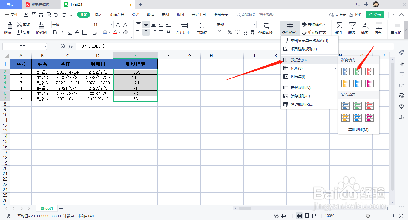
Task: Open the new tab plus button
Action: tap(141, 4)
